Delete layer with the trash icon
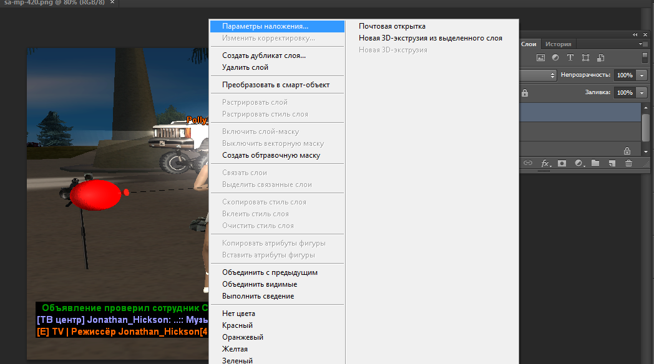 point(628,163)
